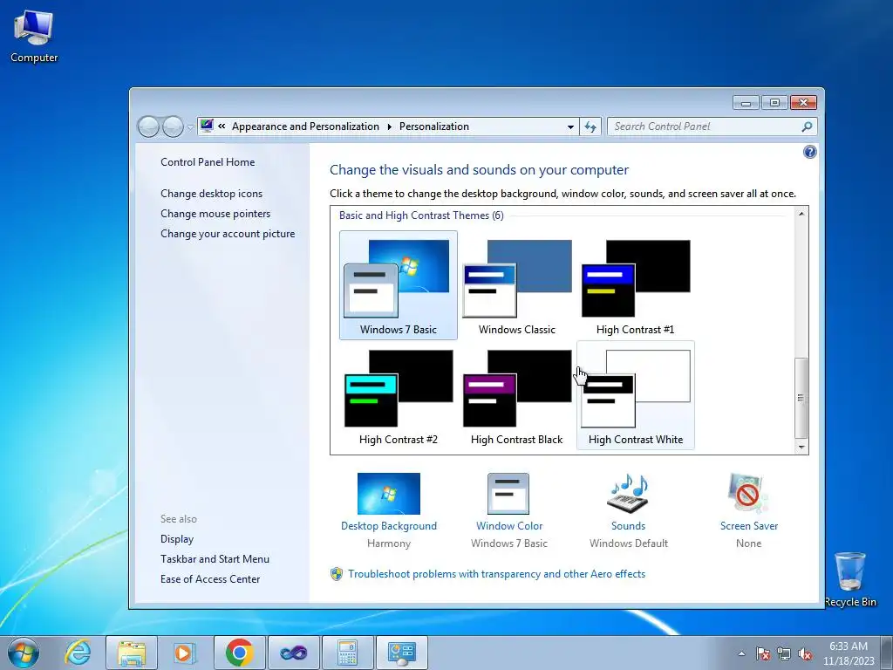Image resolution: width=893 pixels, height=670 pixels.
Task: Open the Screen Saver icon
Action: pos(747,494)
